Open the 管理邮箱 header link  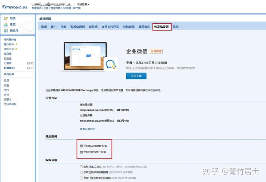tap(55, 8)
